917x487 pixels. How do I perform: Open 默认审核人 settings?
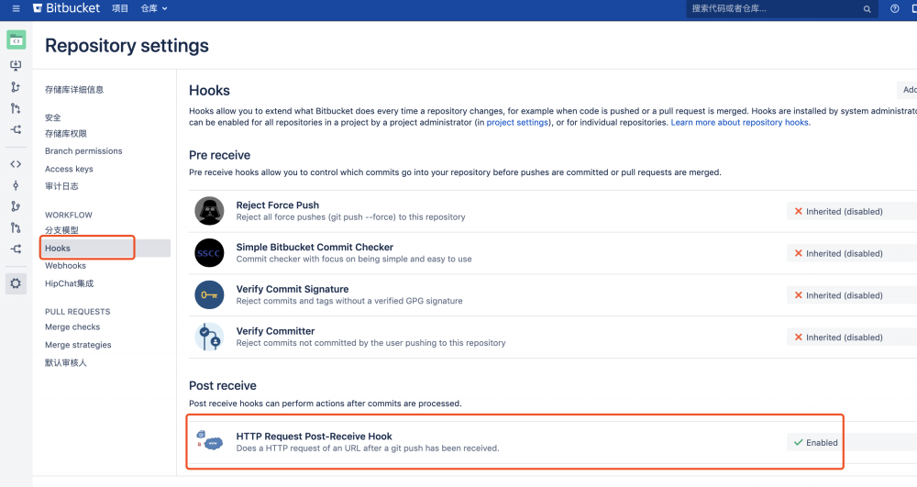pos(65,362)
